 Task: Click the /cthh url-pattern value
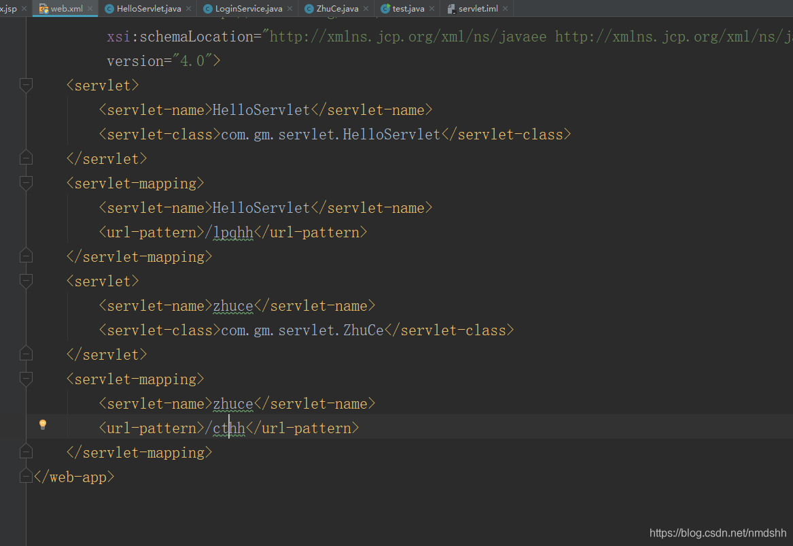coord(225,428)
